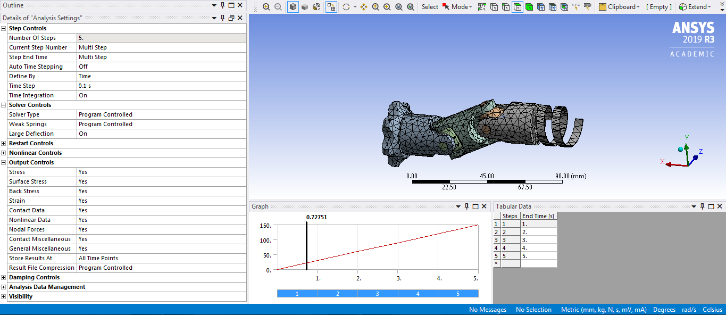This screenshot has width=726, height=315.
Task: Expand the Restart Controls section
Action: coord(3,143)
